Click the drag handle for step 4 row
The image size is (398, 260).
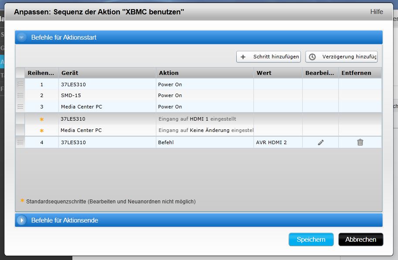point(20,142)
